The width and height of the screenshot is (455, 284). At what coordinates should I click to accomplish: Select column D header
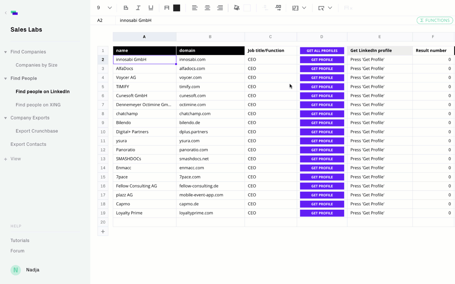tap(322, 36)
